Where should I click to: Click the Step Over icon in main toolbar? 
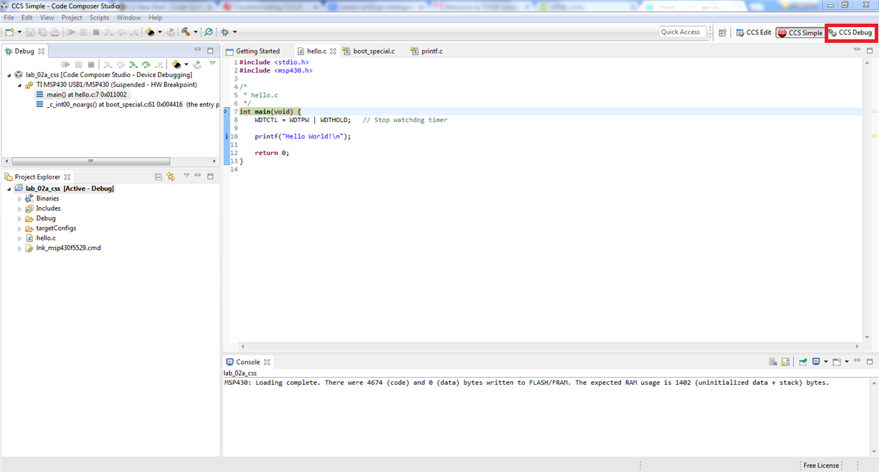(x=121, y=32)
